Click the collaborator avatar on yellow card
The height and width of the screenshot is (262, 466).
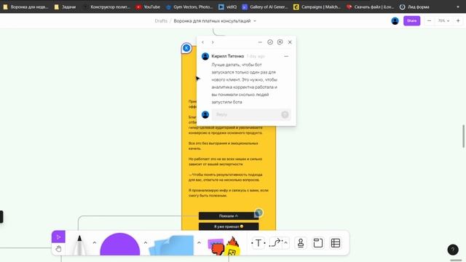(x=258, y=213)
